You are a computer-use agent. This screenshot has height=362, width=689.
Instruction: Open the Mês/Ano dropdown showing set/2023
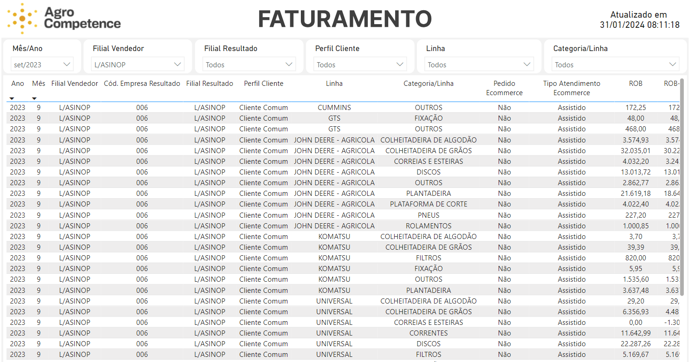(42, 65)
